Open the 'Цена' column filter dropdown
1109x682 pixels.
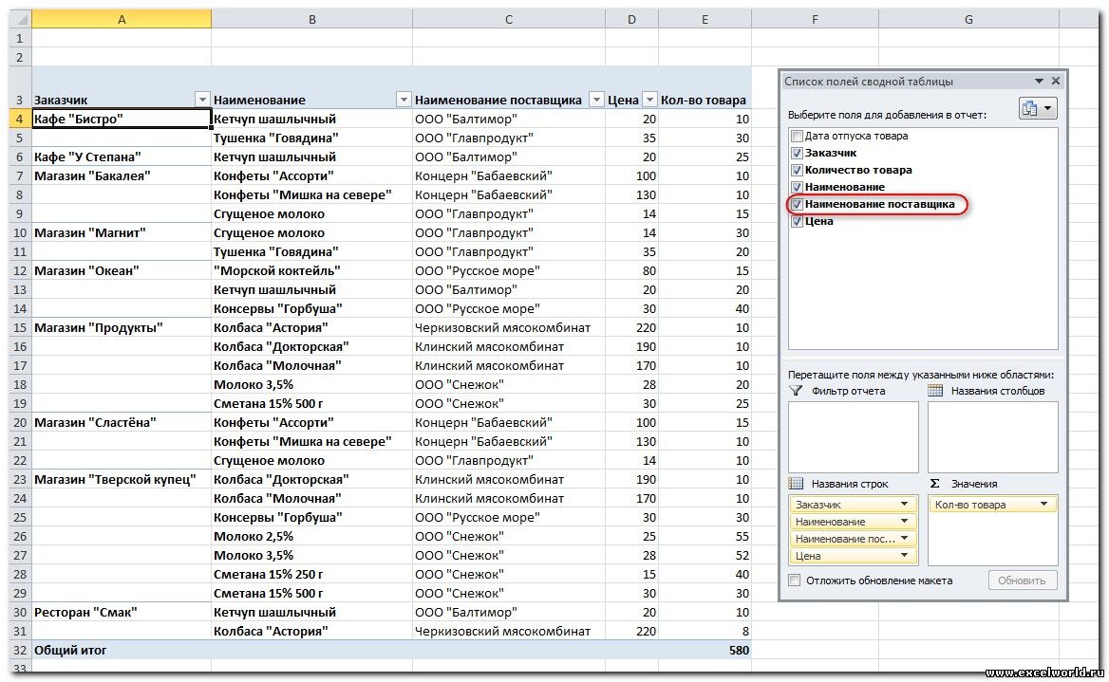click(x=649, y=100)
